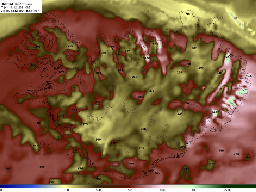Click the map value 611
Viewport: 256px width, 192px height.
point(92,164)
